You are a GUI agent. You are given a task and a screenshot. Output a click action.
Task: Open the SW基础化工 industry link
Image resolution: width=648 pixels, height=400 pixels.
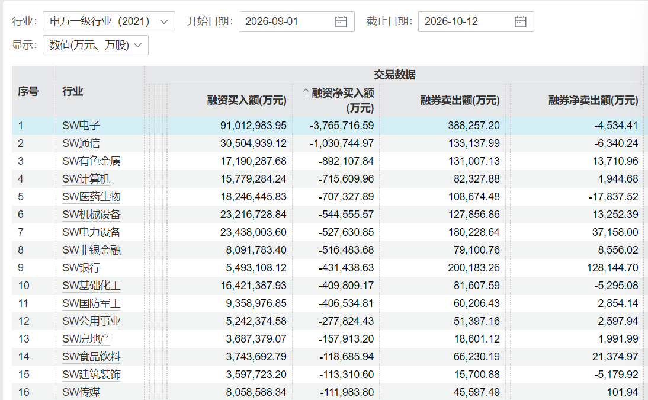(91, 286)
